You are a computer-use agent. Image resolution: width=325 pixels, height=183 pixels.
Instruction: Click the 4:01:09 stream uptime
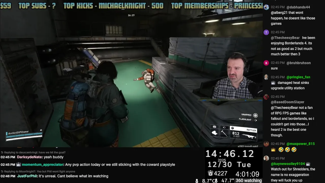[247, 174]
